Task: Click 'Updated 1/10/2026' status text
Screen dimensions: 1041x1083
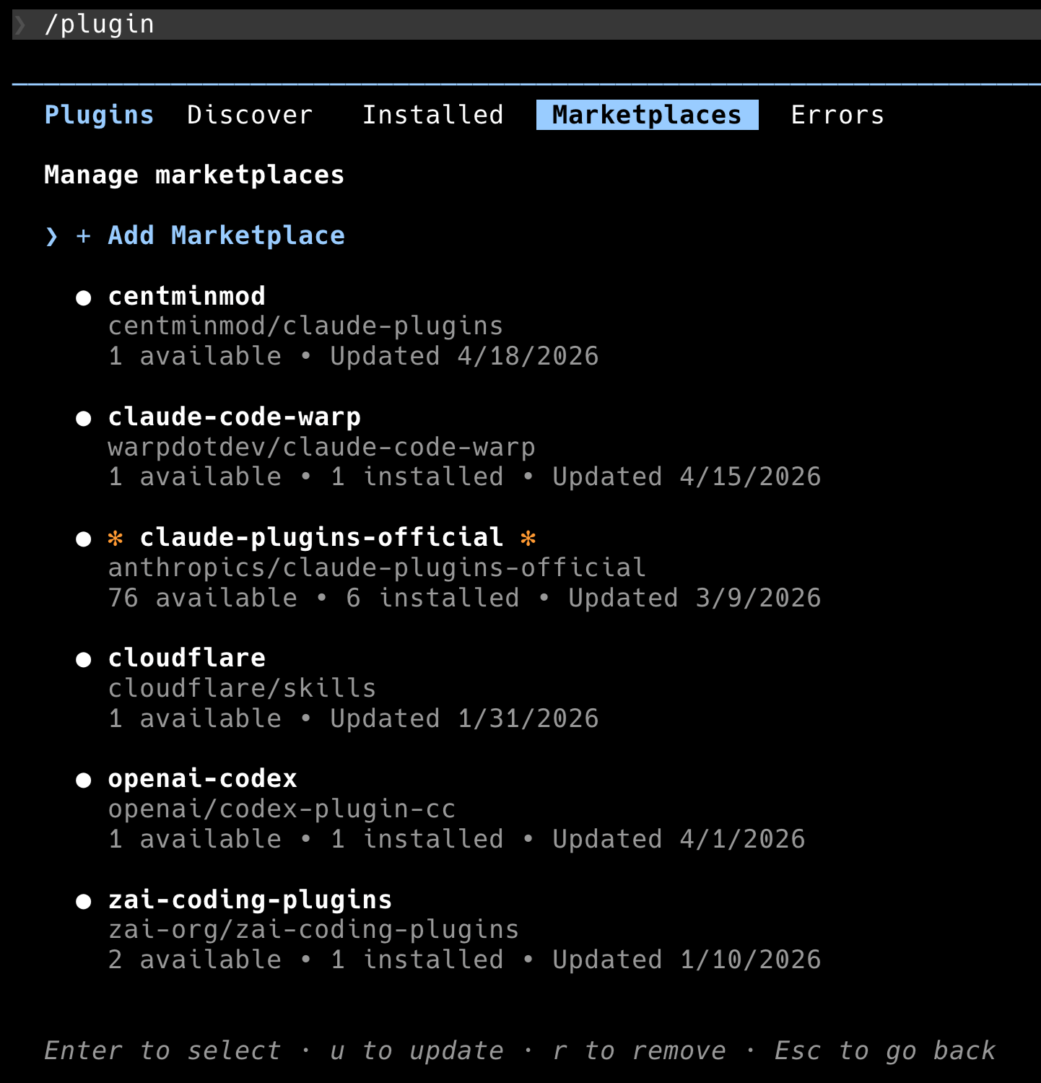Action: [687, 960]
